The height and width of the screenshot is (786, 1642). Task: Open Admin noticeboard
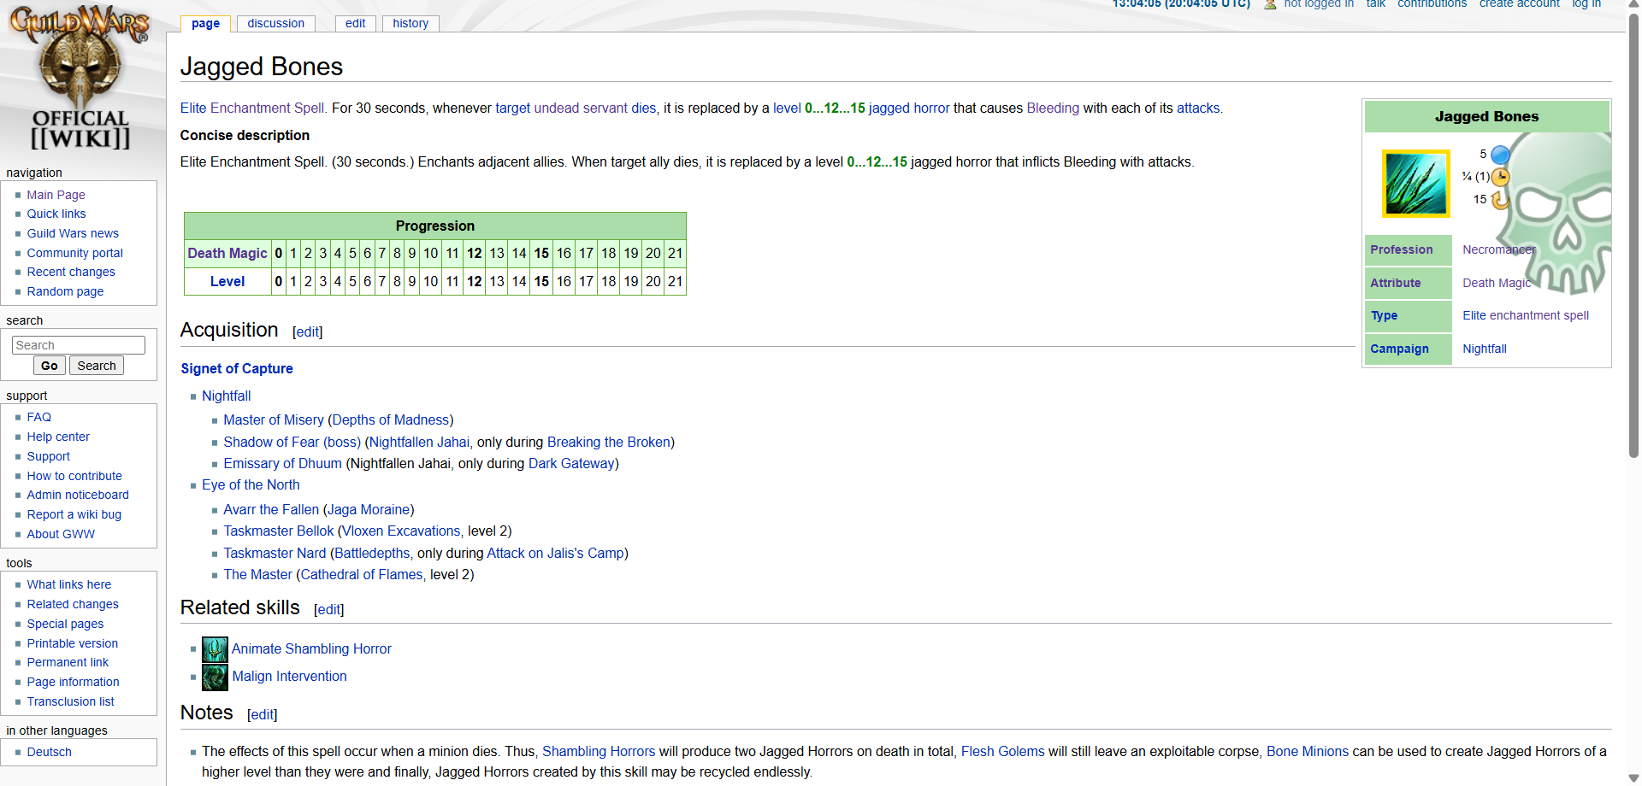[78, 495]
